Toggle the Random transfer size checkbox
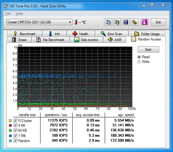173x152 pixels. point(15,140)
